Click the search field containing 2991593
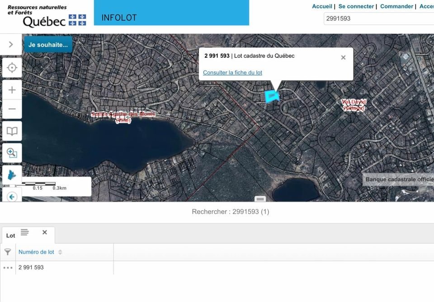This screenshot has height=302, width=434. [x=377, y=19]
